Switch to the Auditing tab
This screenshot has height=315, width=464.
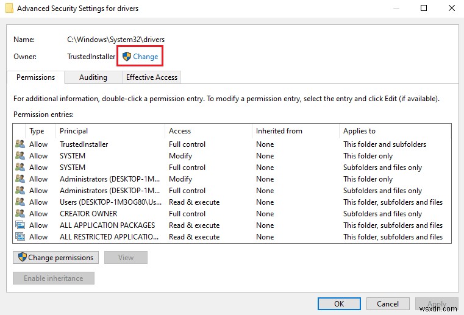(x=93, y=77)
